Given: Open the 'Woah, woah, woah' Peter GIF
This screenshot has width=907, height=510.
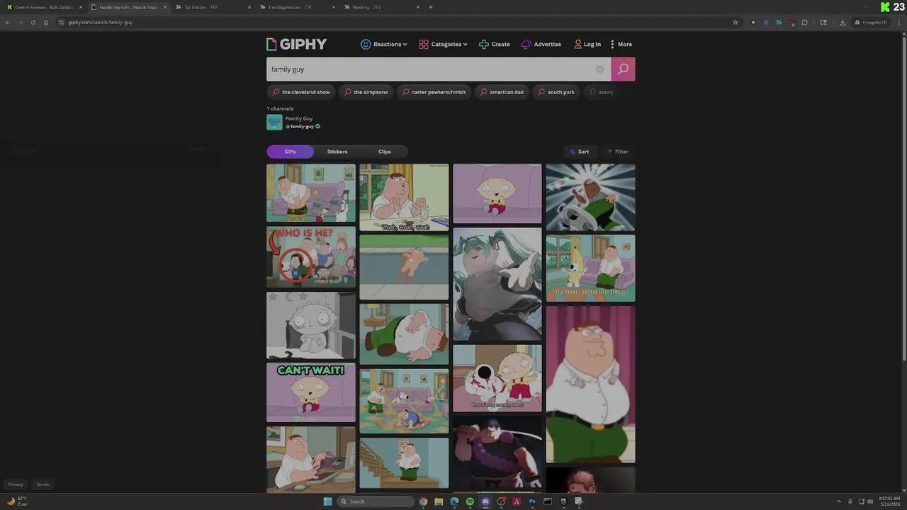Looking at the screenshot, I should 404,198.
